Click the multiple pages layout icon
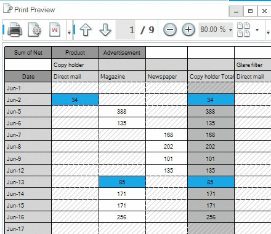The width and height of the screenshot is (271, 234). [243, 30]
